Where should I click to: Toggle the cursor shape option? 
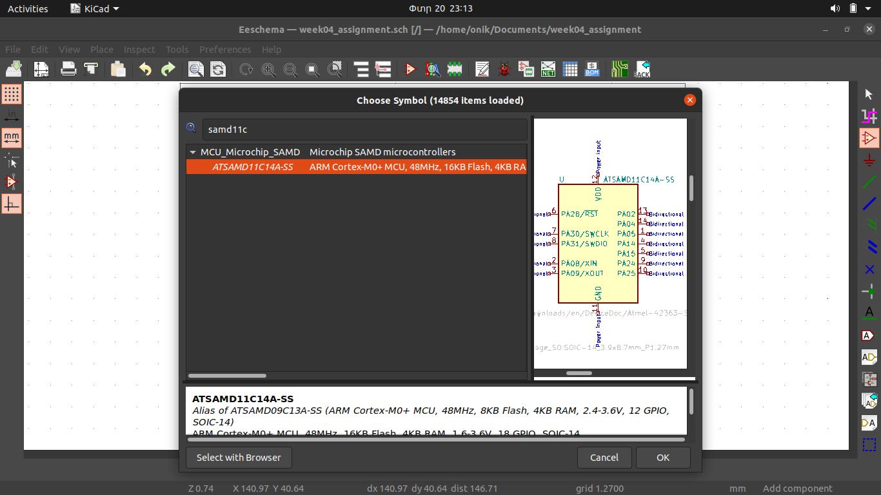tap(12, 160)
